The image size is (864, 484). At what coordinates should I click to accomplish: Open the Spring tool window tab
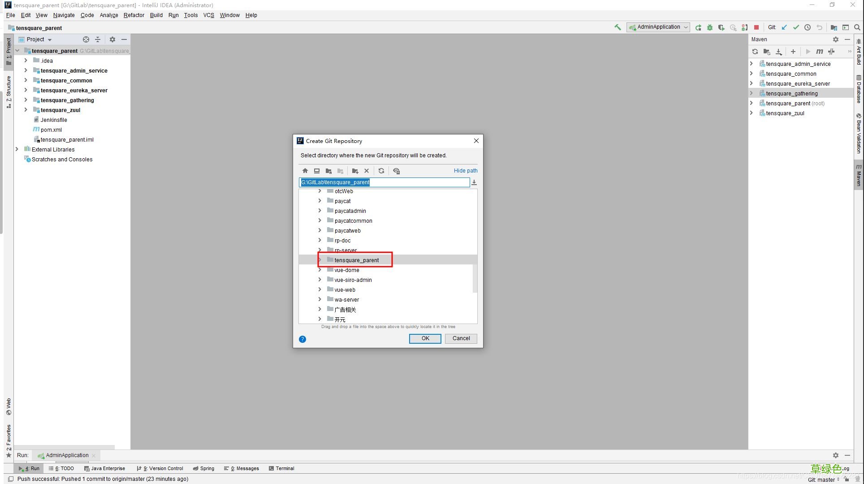coord(203,468)
